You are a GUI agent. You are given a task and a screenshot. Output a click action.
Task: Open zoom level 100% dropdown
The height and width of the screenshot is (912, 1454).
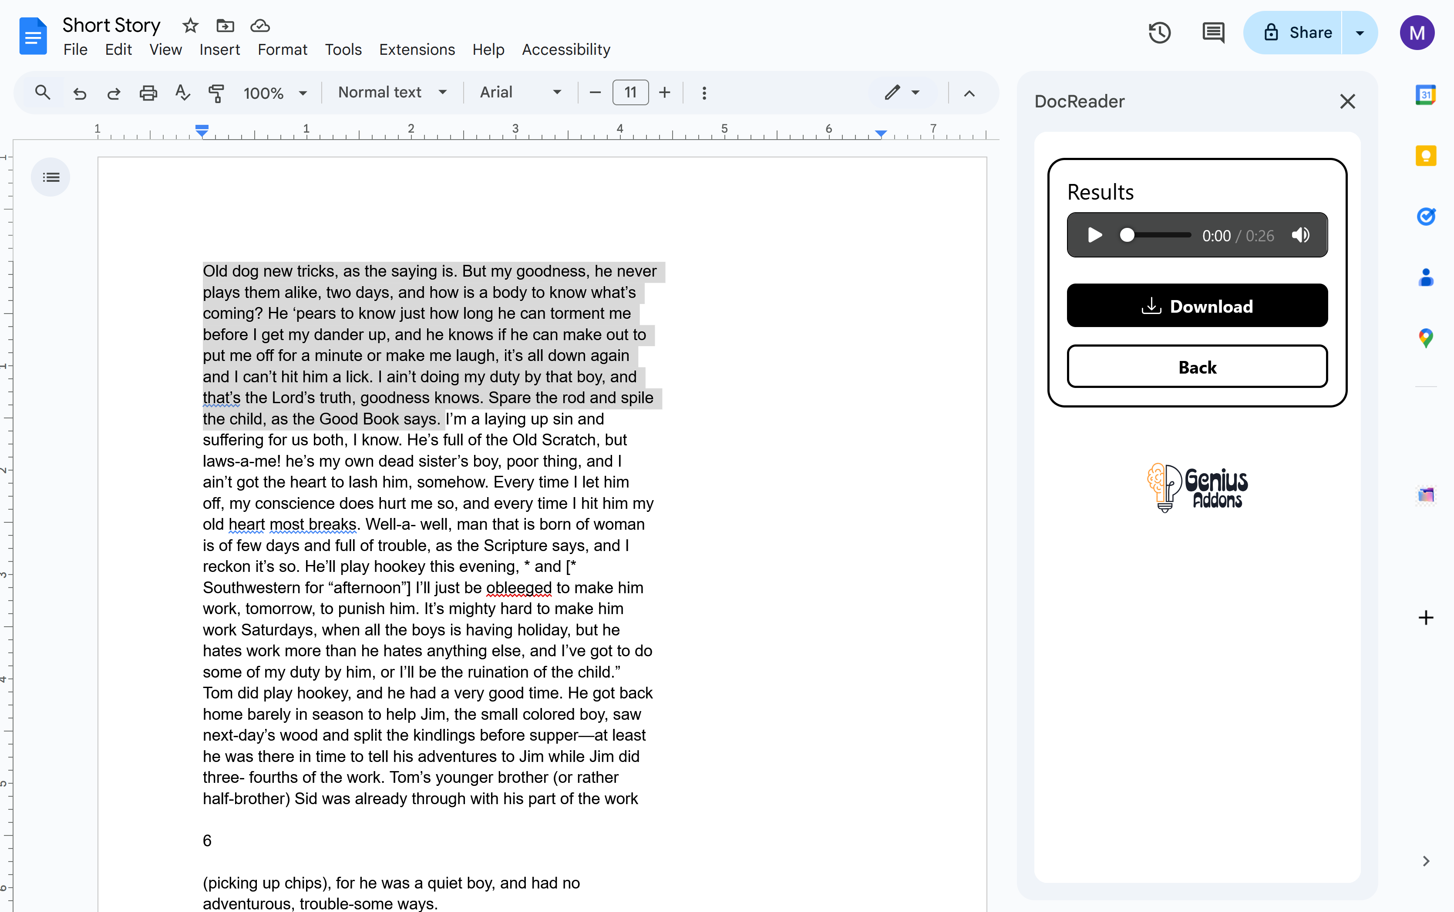click(x=275, y=93)
